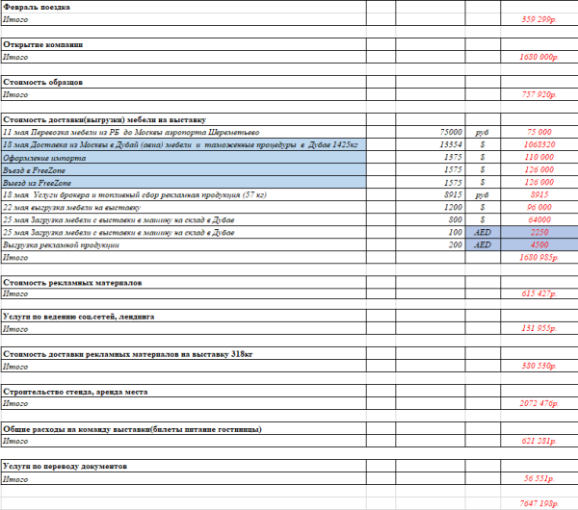Click the blue-highlighted 4500 cell
Image resolution: width=578 pixels, height=510 pixels.
pyautogui.click(x=539, y=245)
